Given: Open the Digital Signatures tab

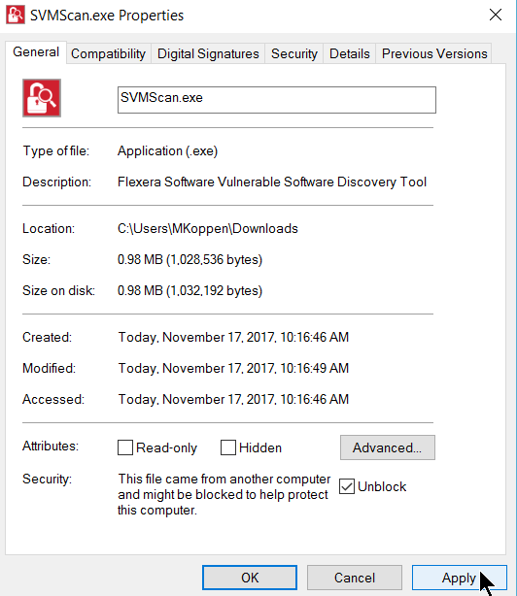Looking at the screenshot, I should coord(208,53).
